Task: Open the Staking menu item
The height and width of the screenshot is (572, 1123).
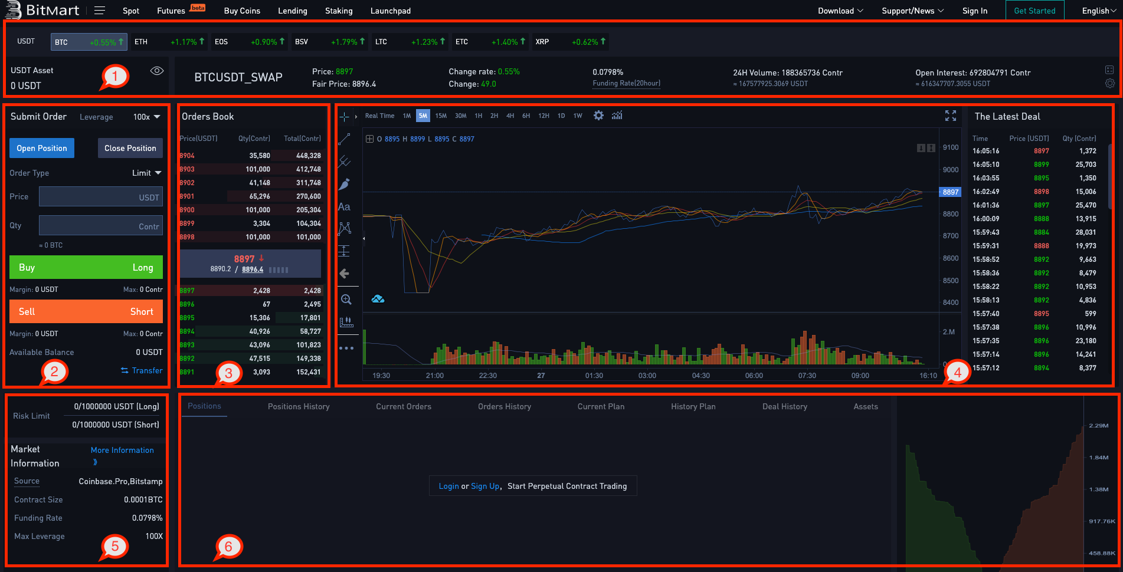Action: tap(339, 11)
